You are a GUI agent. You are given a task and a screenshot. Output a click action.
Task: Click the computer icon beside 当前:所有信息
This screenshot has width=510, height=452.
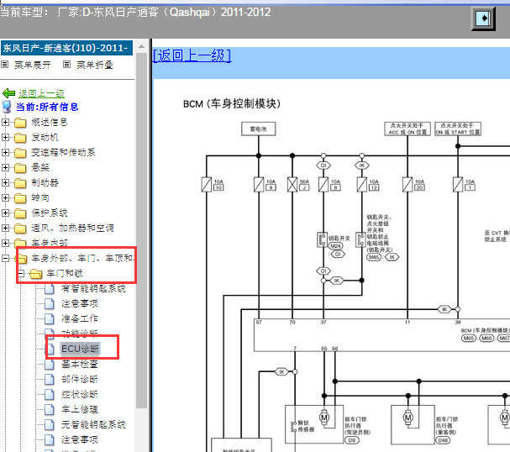(7, 107)
